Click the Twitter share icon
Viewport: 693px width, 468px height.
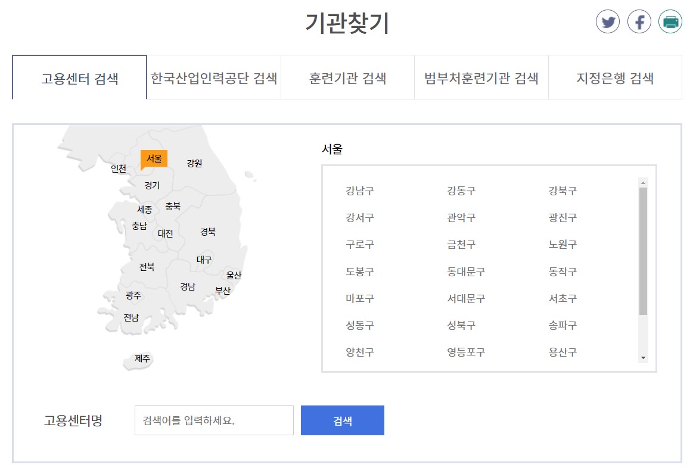click(608, 21)
